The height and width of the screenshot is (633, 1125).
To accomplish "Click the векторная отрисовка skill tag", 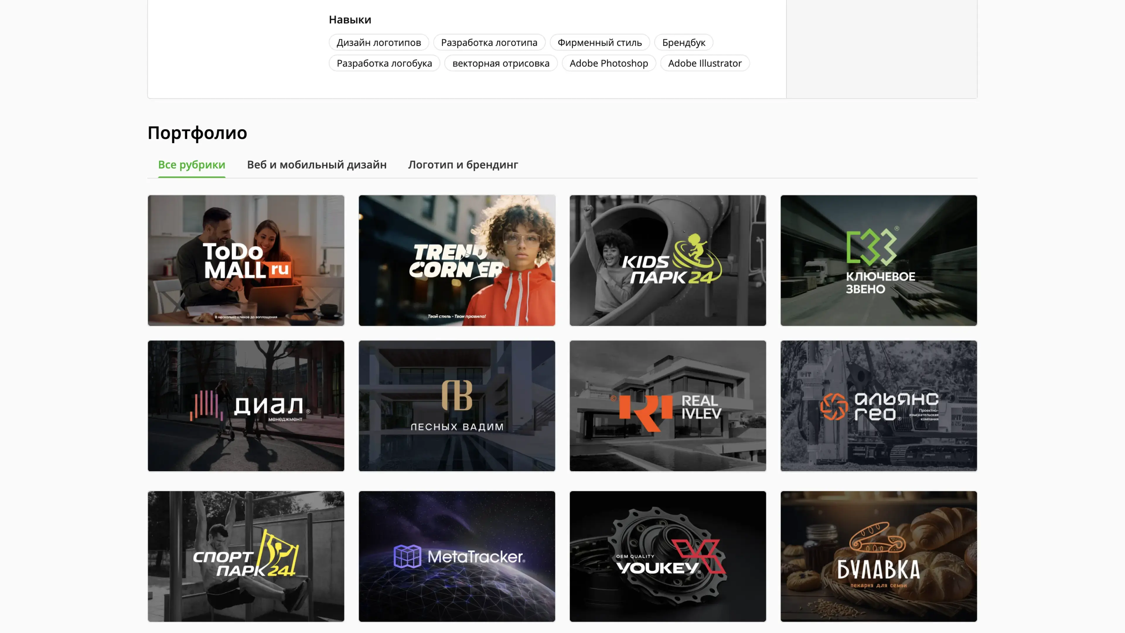I will [500, 63].
